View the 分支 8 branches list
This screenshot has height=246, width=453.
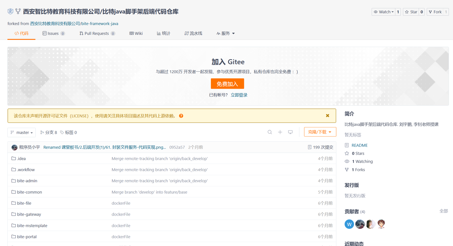coord(48,132)
